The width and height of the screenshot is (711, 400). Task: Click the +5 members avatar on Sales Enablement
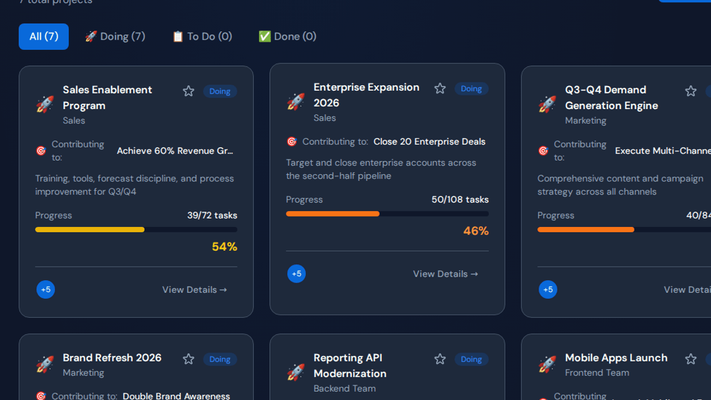click(46, 290)
